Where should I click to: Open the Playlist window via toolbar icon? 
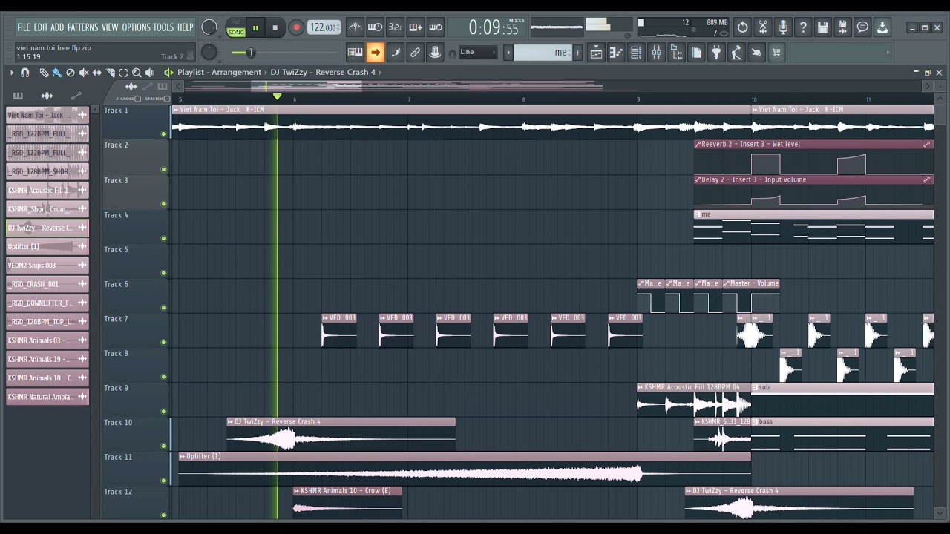tap(596, 52)
